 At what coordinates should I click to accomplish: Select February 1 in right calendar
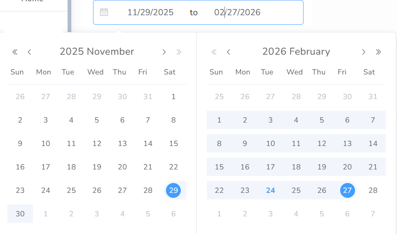coord(219,120)
